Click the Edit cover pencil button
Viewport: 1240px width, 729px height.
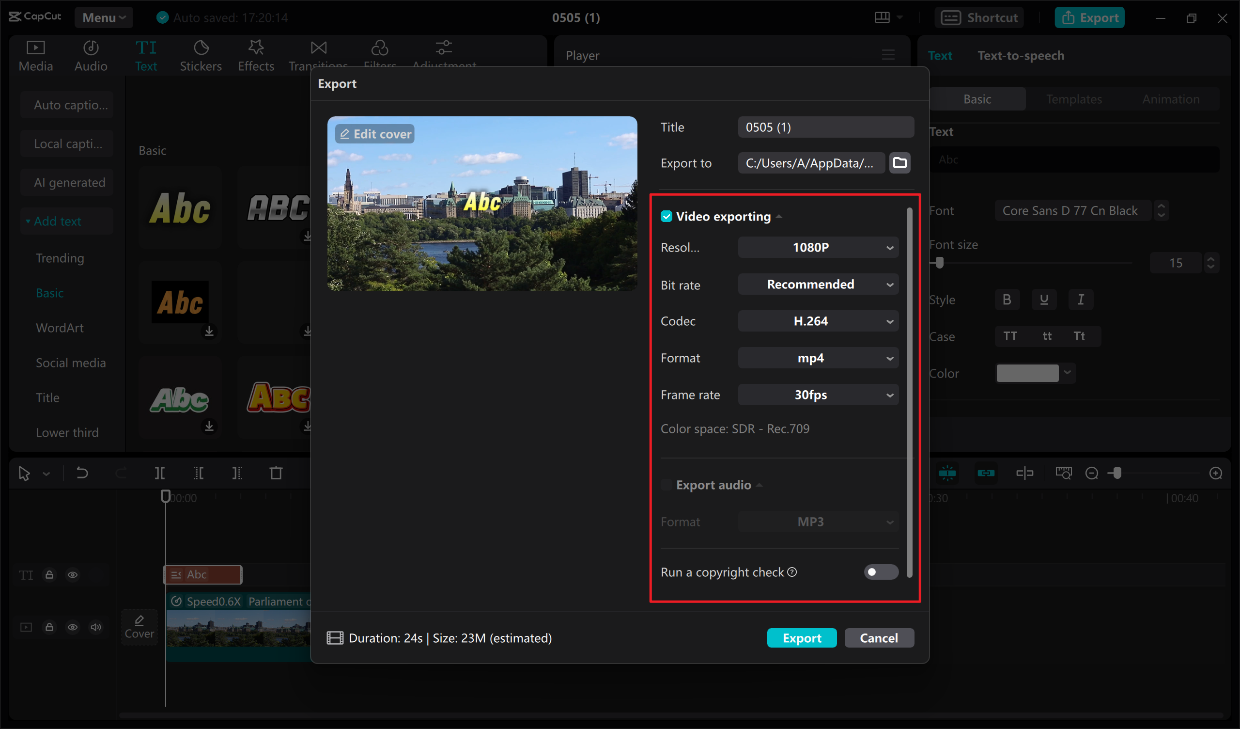coord(375,134)
